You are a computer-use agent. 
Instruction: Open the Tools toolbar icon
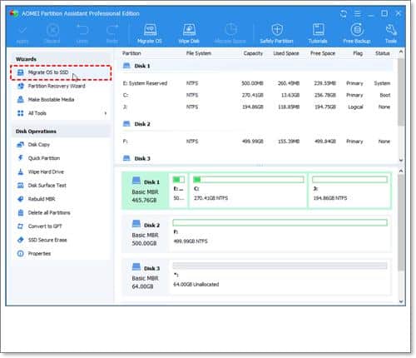point(391,33)
